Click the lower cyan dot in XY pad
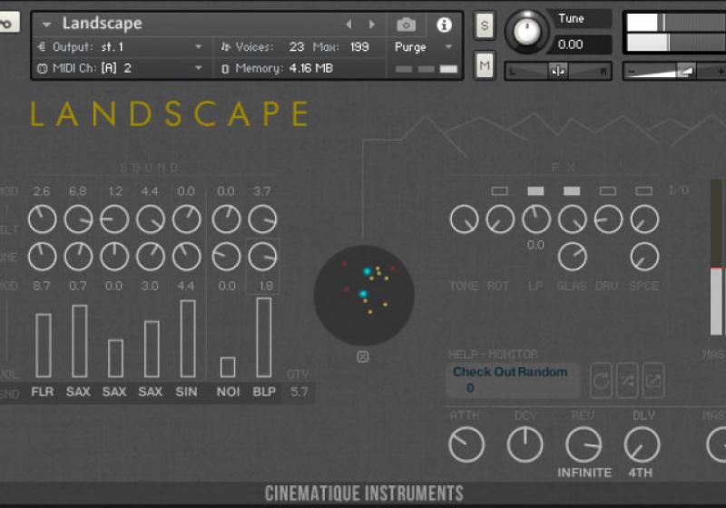The image size is (726, 508). pyautogui.click(x=363, y=294)
